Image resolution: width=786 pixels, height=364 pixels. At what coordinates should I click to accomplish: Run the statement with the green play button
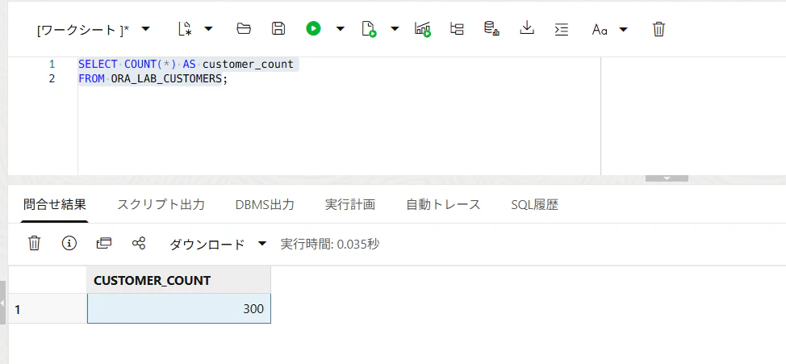click(313, 28)
